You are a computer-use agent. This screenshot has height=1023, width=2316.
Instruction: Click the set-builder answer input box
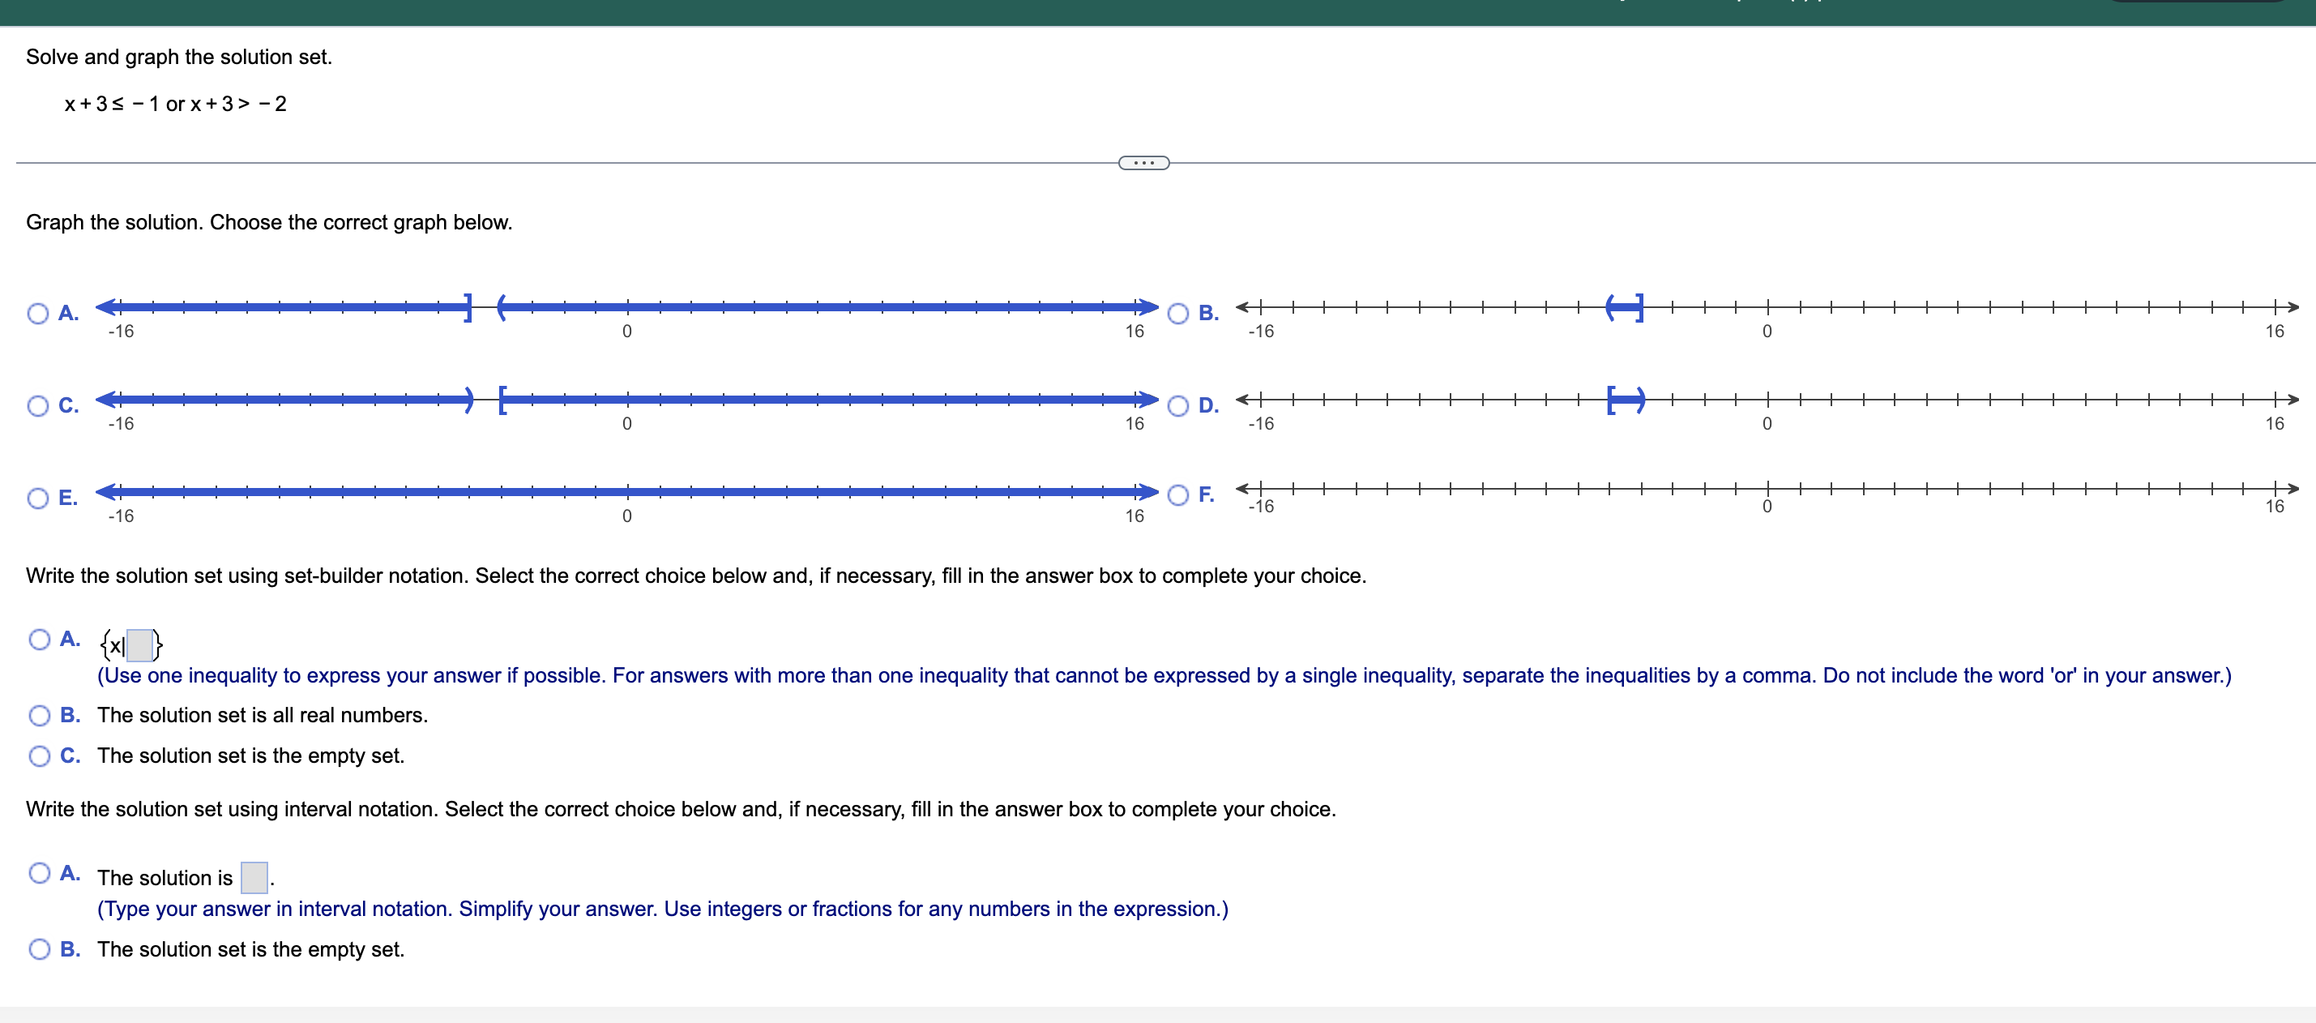pos(141,644)
